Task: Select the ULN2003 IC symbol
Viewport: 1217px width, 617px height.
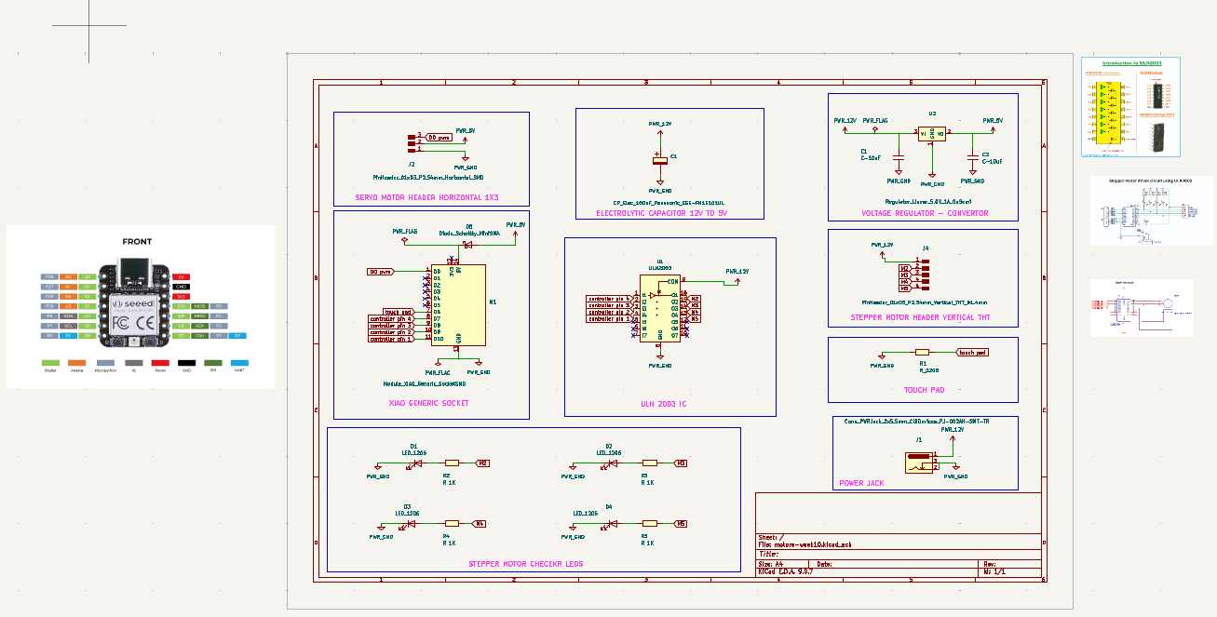Action: 659,308
